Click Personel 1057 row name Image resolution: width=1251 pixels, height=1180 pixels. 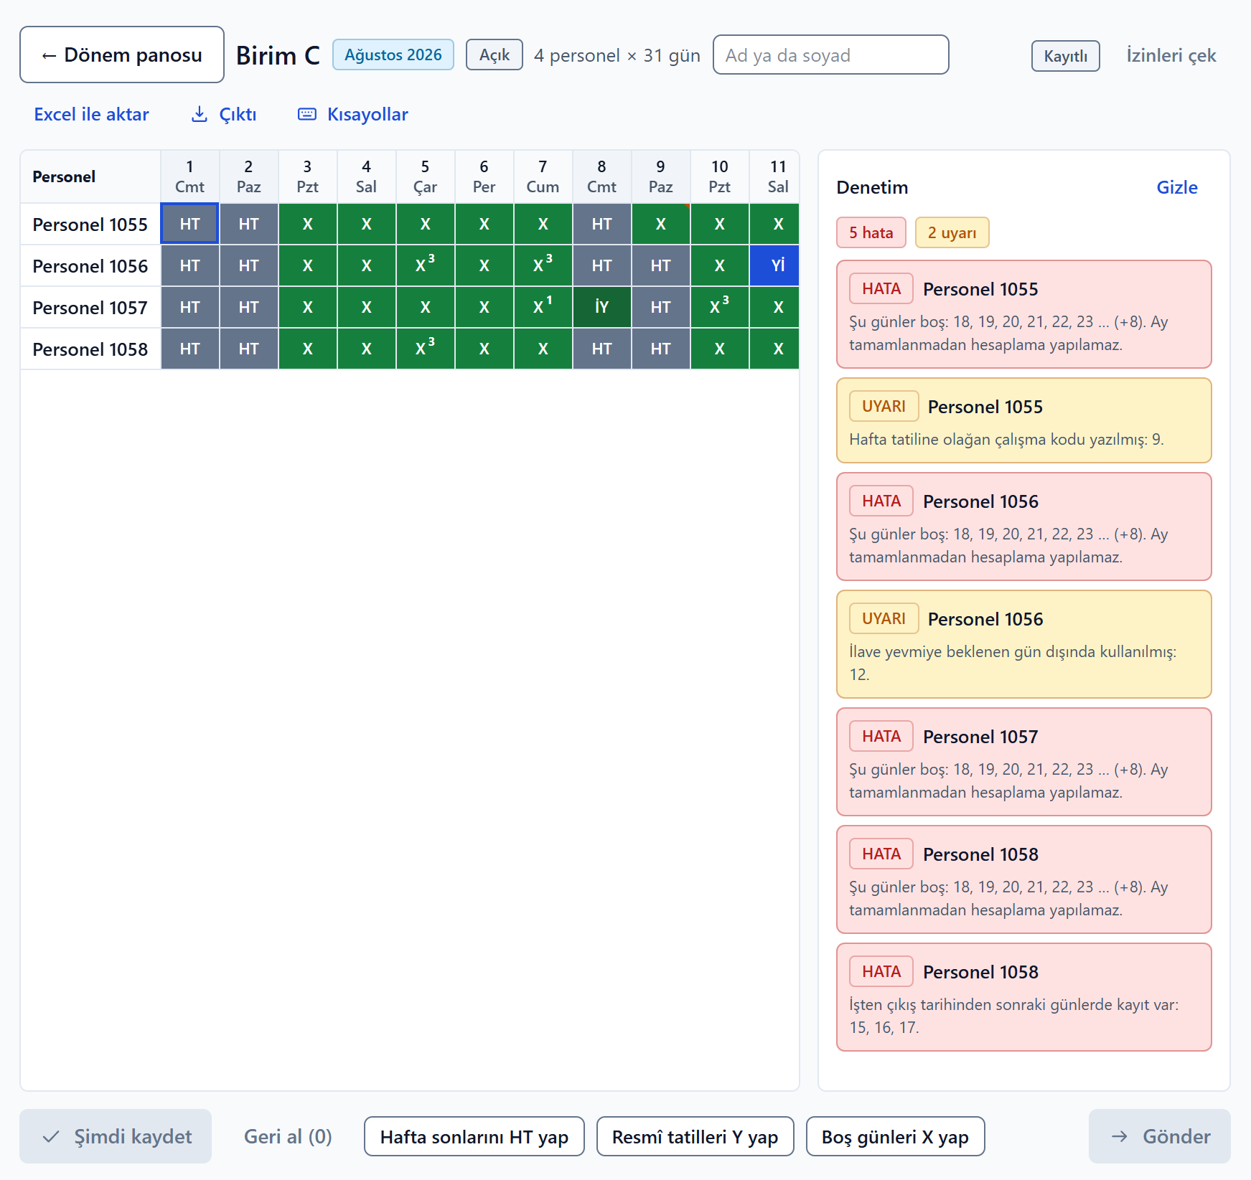click(90, 308)
